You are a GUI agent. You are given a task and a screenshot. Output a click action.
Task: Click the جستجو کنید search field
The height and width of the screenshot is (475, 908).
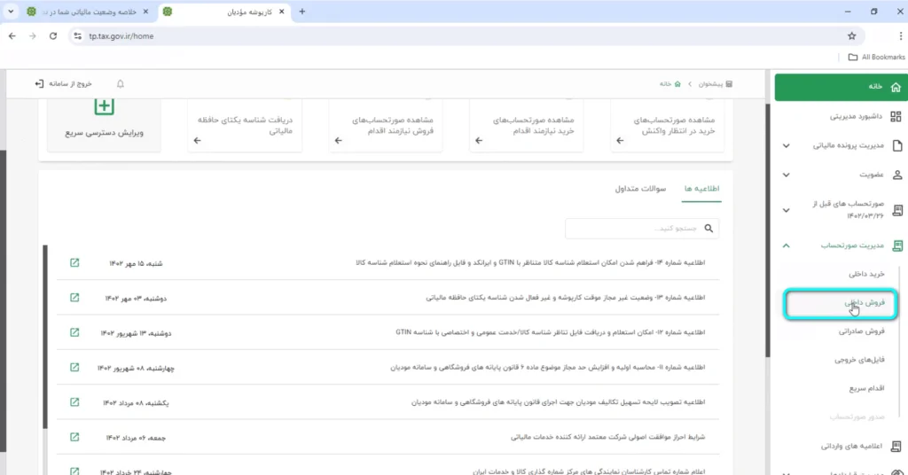(x=634, y=229)
